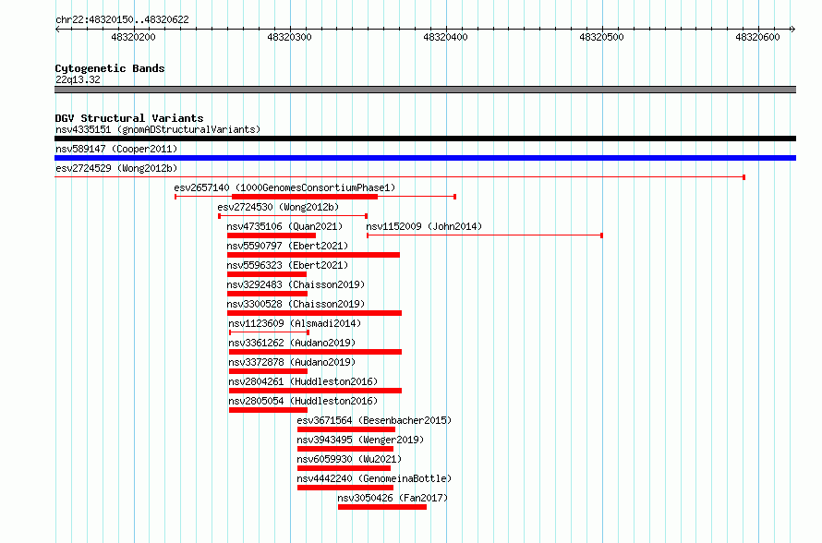
Task: Open nsv3292483 (Chaisson2019) label
Action: [x=296, y=284]
